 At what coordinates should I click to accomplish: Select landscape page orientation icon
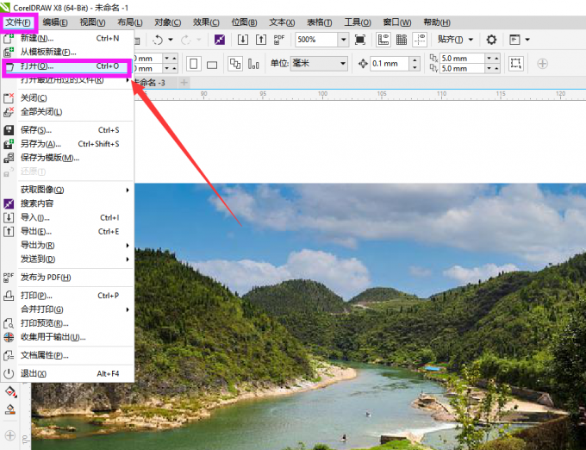pyautogui.click(x=211, y=64)
